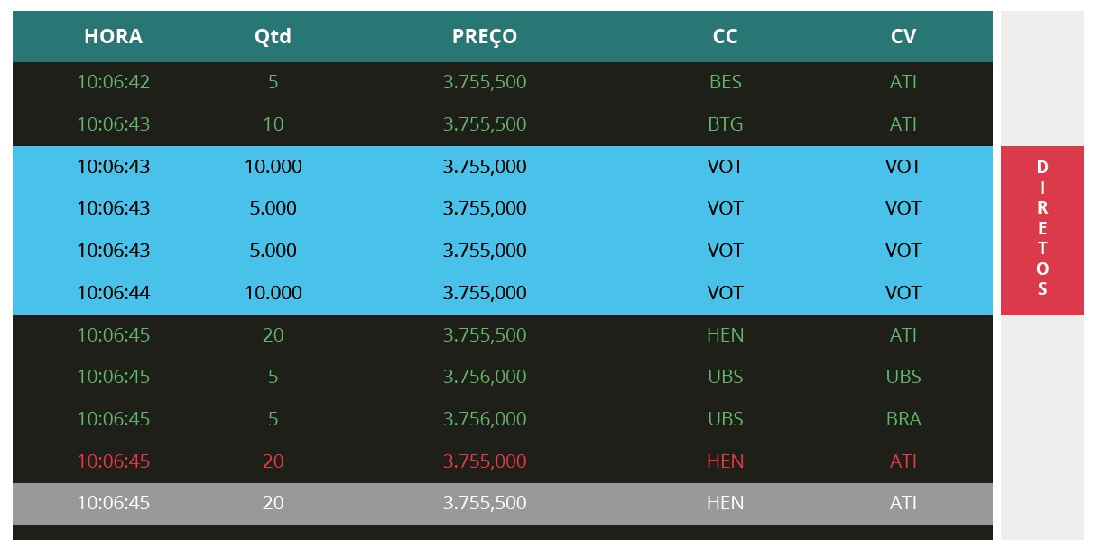Click quantity 20 in the green HEN row

click(273, 335)
